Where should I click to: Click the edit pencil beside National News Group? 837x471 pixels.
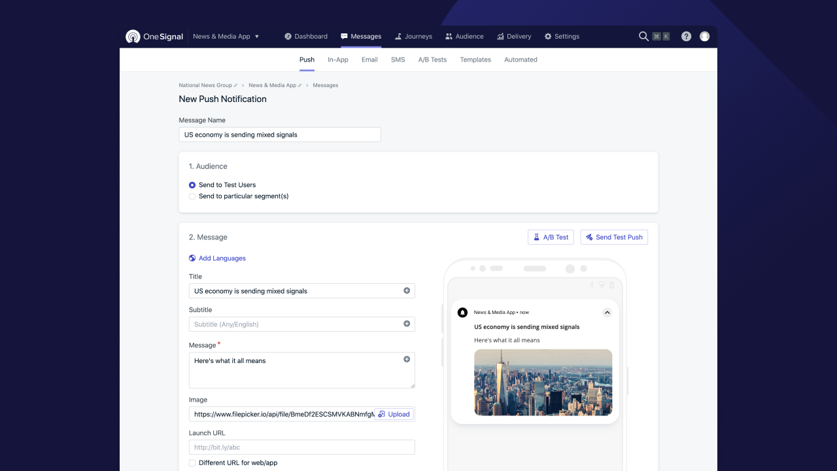236,86
